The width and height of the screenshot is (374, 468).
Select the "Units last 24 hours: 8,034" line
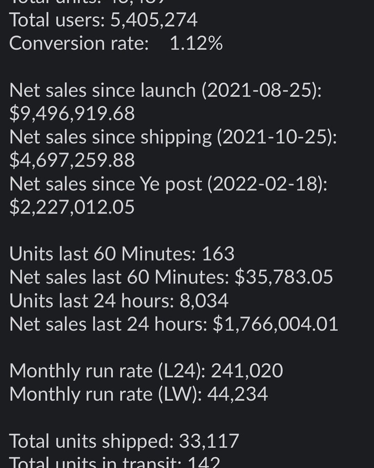coord(119,300)
